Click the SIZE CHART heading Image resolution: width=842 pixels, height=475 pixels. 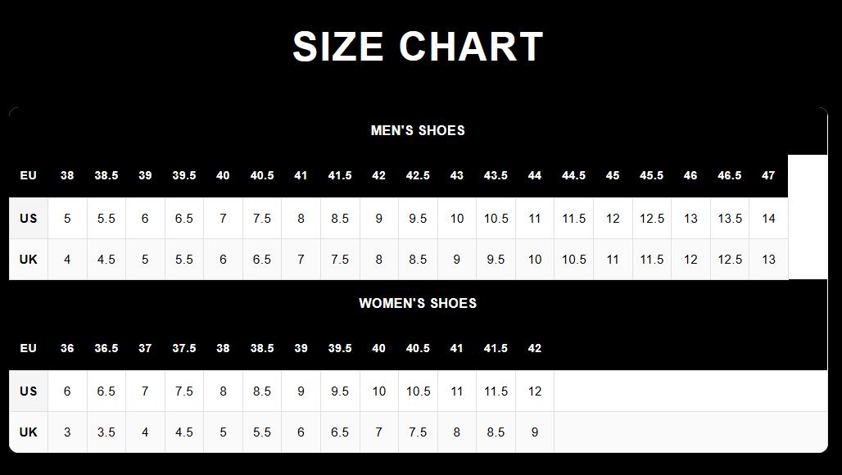point(418,47)
